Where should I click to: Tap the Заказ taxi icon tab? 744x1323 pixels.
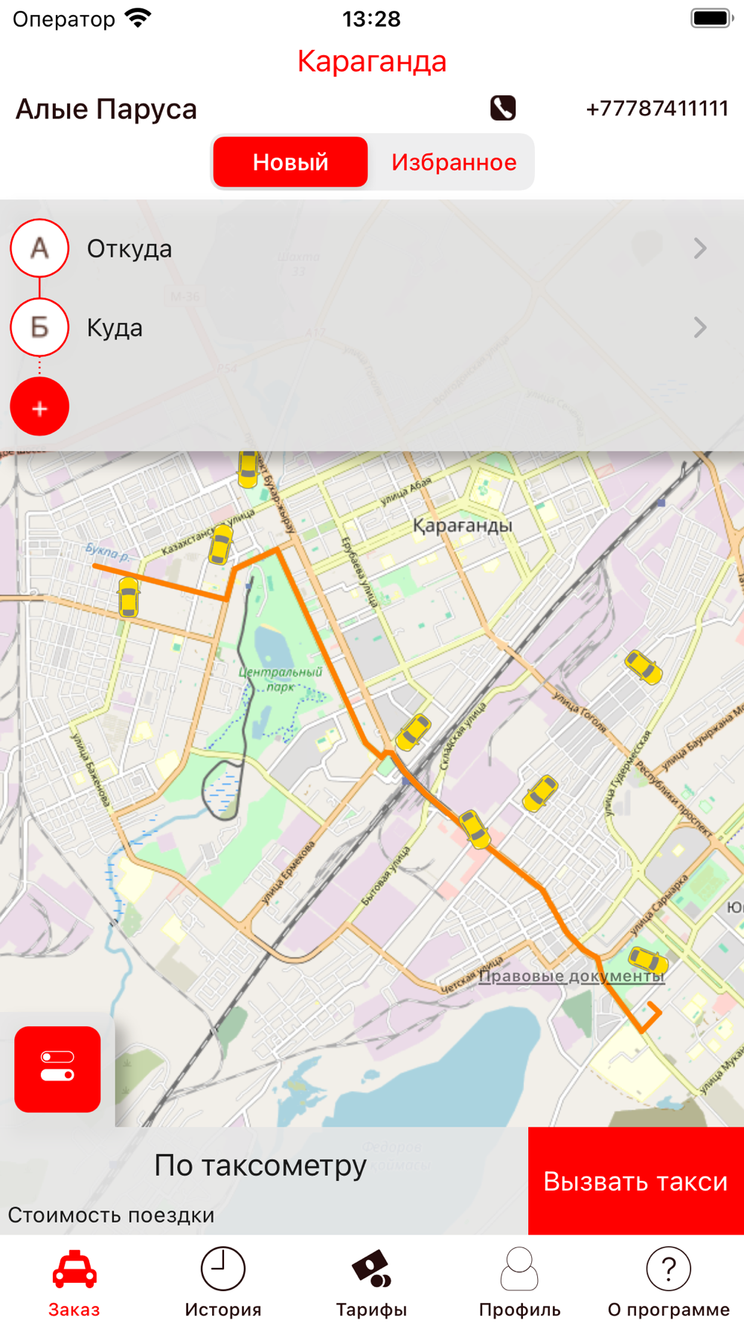[74, 1282]
